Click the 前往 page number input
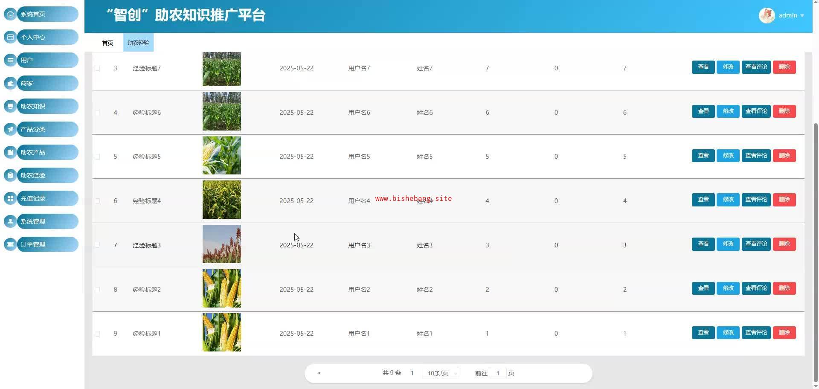Viewport: 819px width, 389px height. click(497, 373)
